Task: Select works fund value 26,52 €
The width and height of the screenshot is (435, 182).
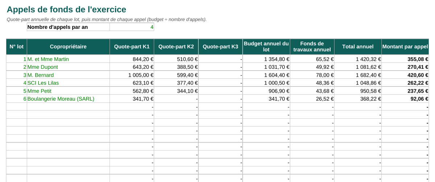Action: 312,99
